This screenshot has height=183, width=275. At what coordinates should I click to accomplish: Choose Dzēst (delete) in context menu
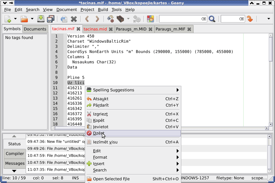(x=133, y=133)
